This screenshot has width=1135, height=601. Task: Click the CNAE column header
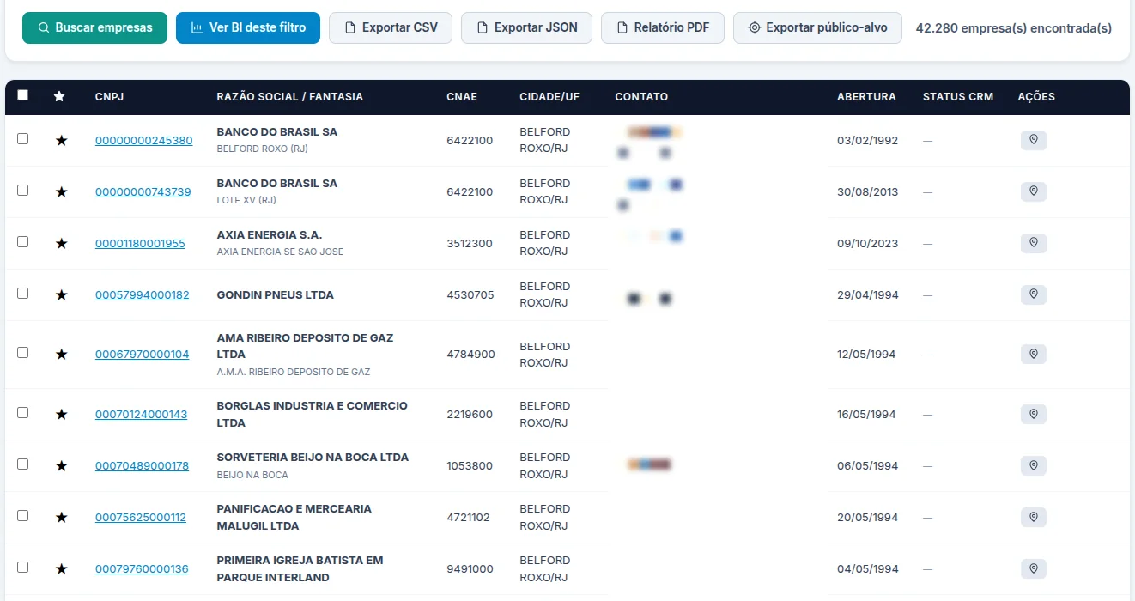click(462, 97)
